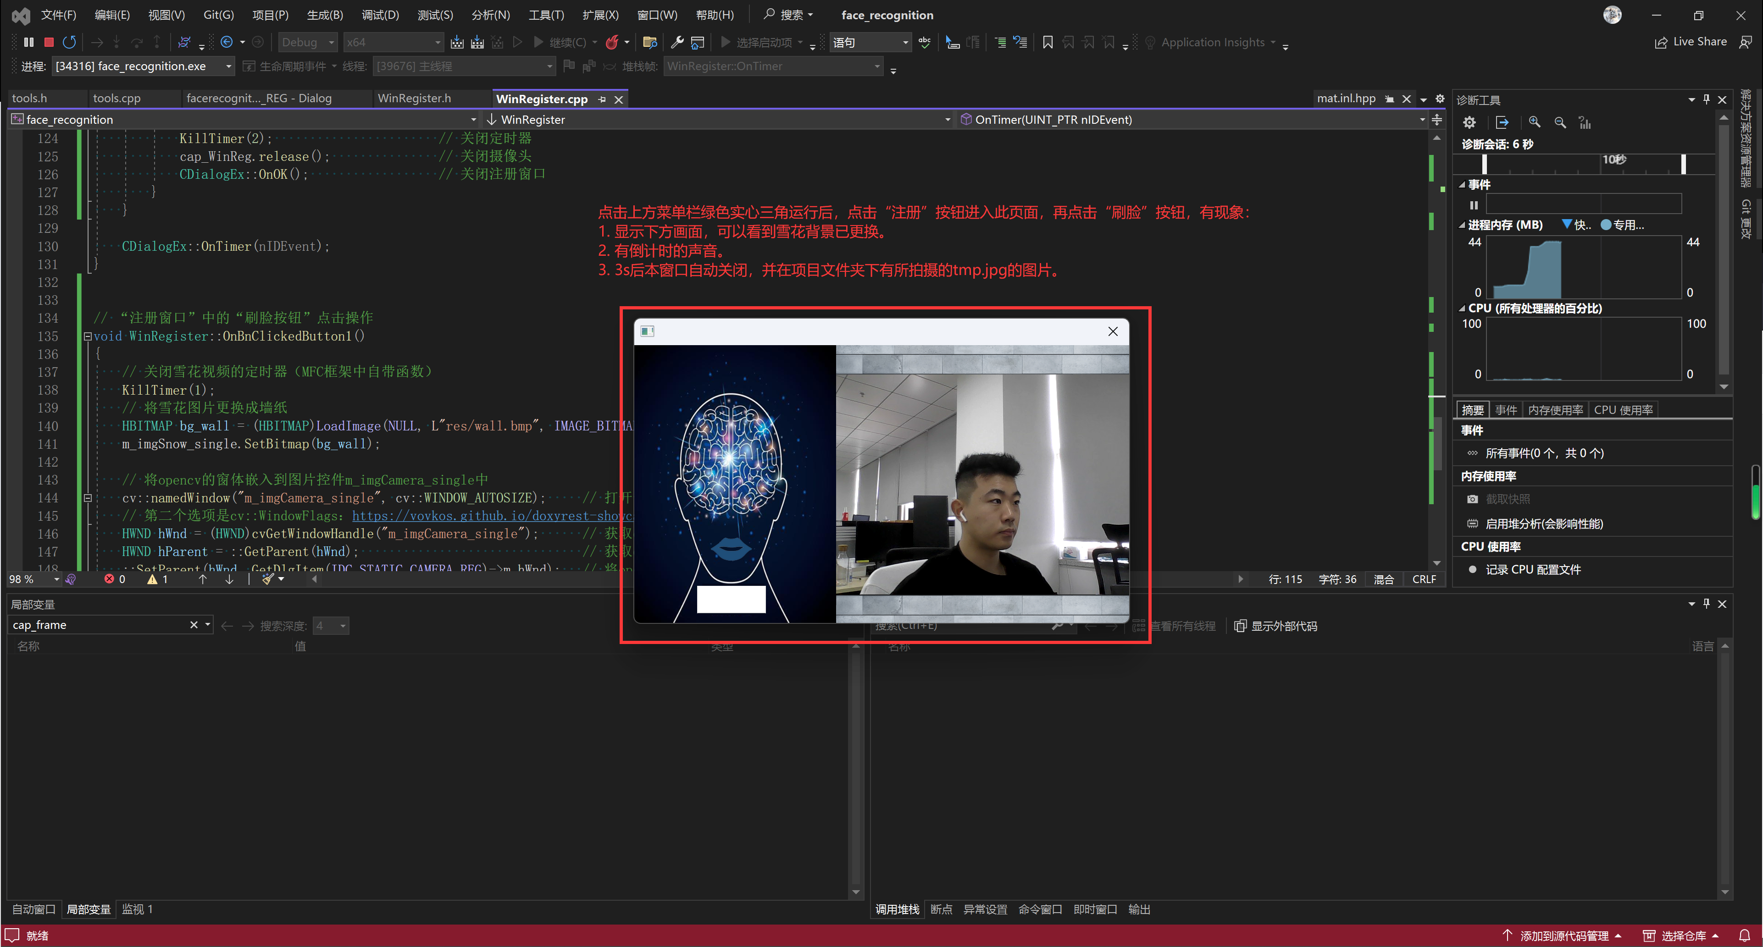Collapse the OnBnClickedButton1 function at line 135

click(x=88, y=336)
